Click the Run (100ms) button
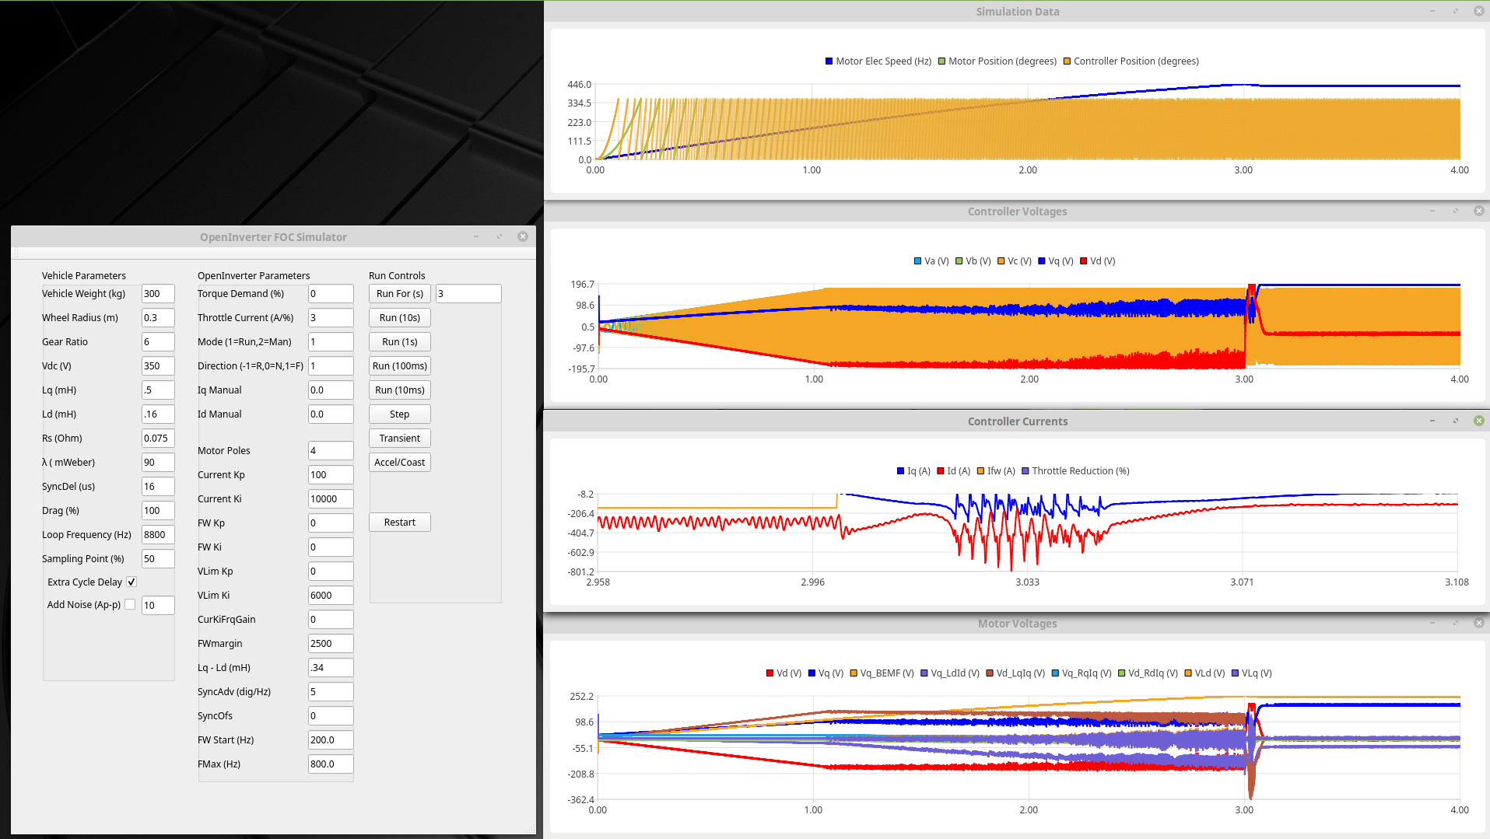The image size is (1490, 839). coord(399,366)
